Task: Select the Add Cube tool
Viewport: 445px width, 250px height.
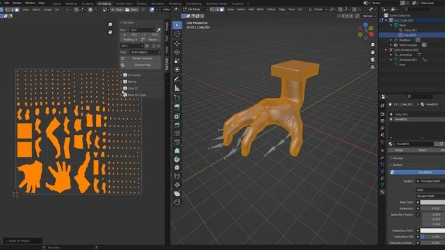Action: point(177,98)
